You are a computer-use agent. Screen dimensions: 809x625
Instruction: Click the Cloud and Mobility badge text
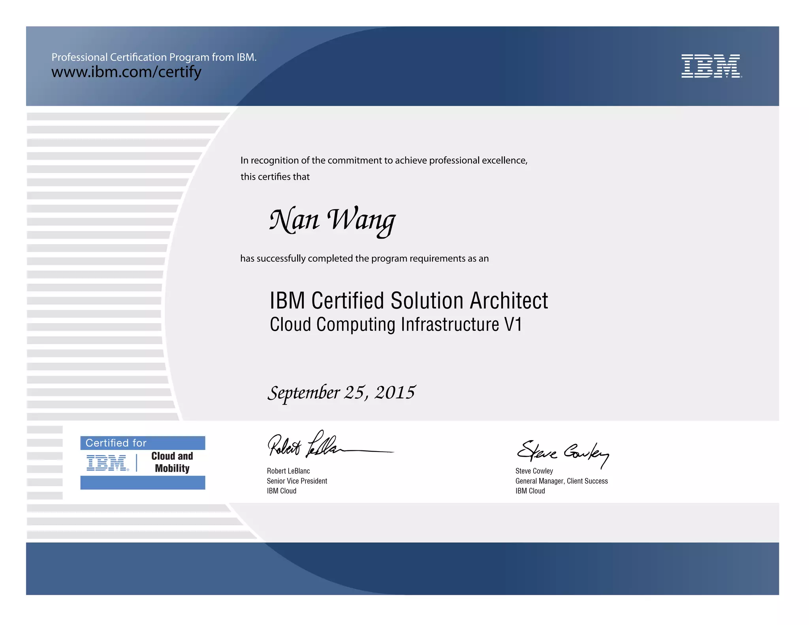coord(172,462)
